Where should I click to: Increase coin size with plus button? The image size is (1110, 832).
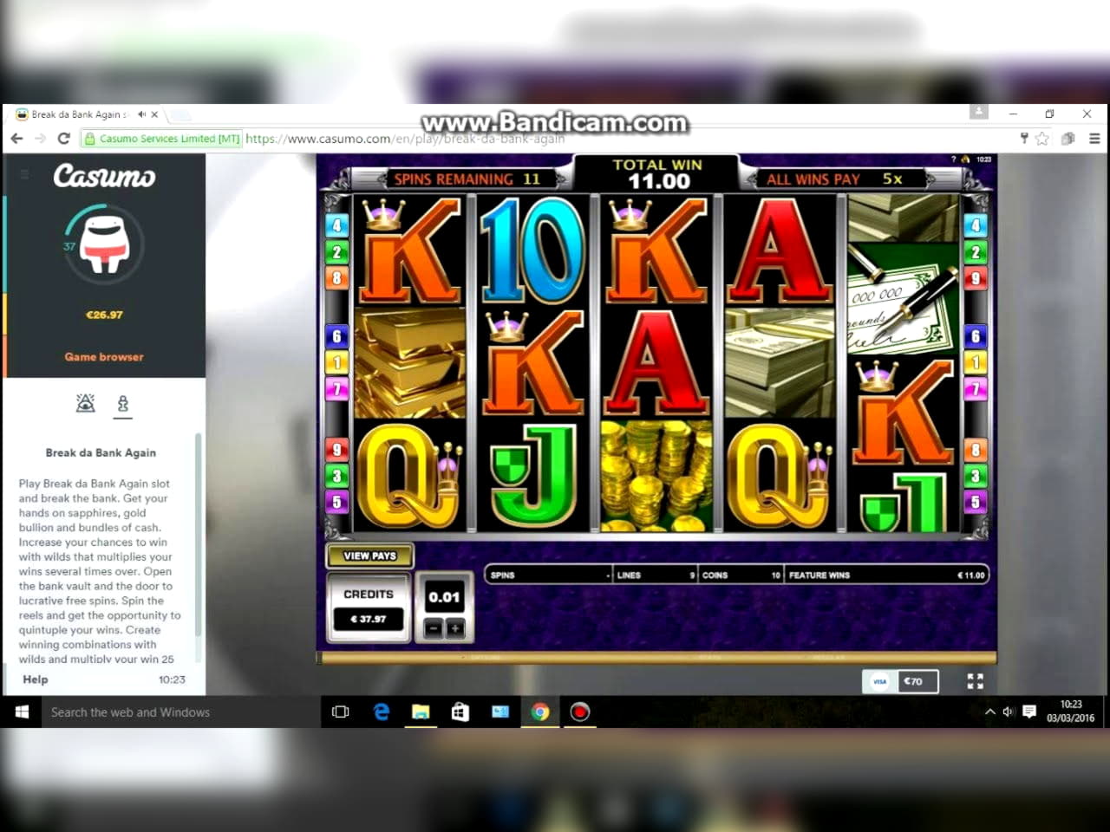(x=455, y=628)
